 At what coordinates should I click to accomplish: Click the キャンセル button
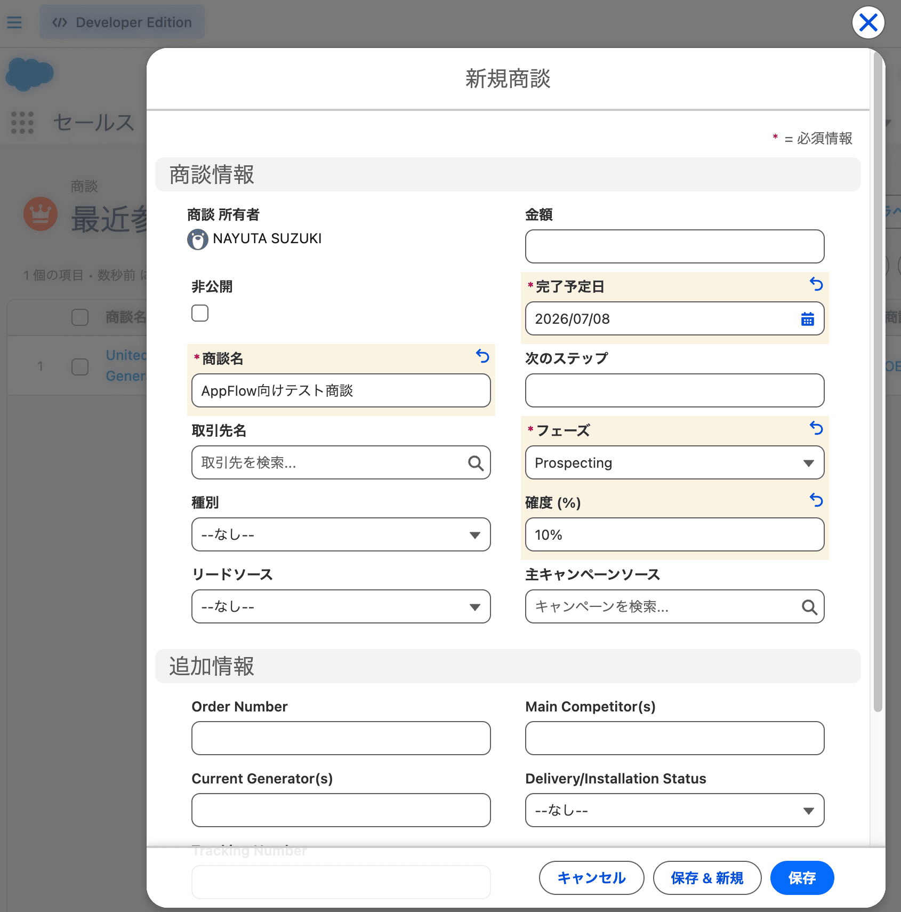coord(591,878)
